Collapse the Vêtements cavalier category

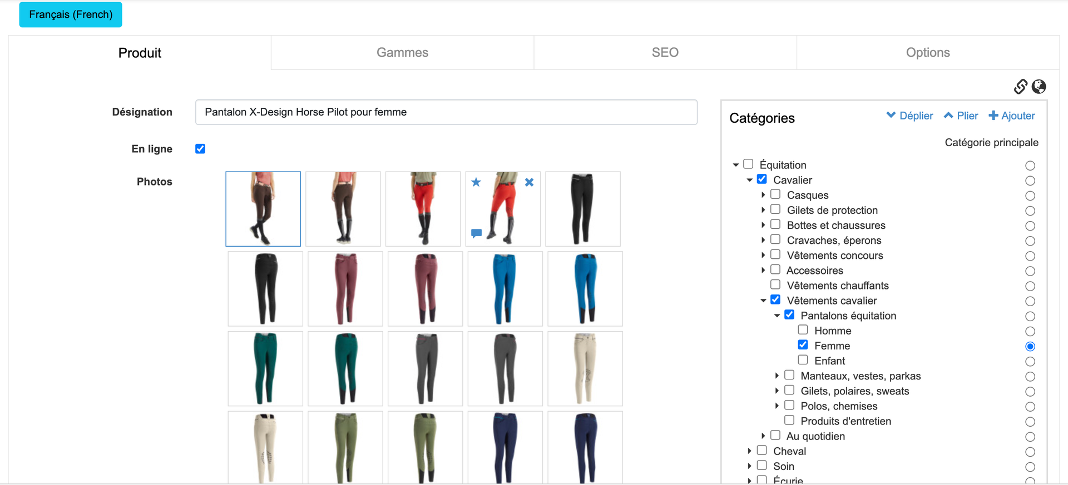point(763,301)
